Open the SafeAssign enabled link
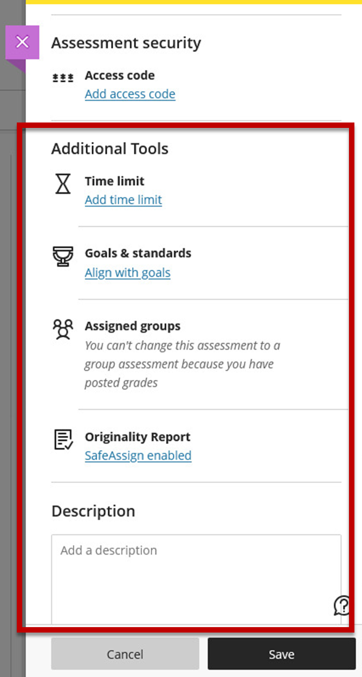The image size is (362, 677). 138,455
